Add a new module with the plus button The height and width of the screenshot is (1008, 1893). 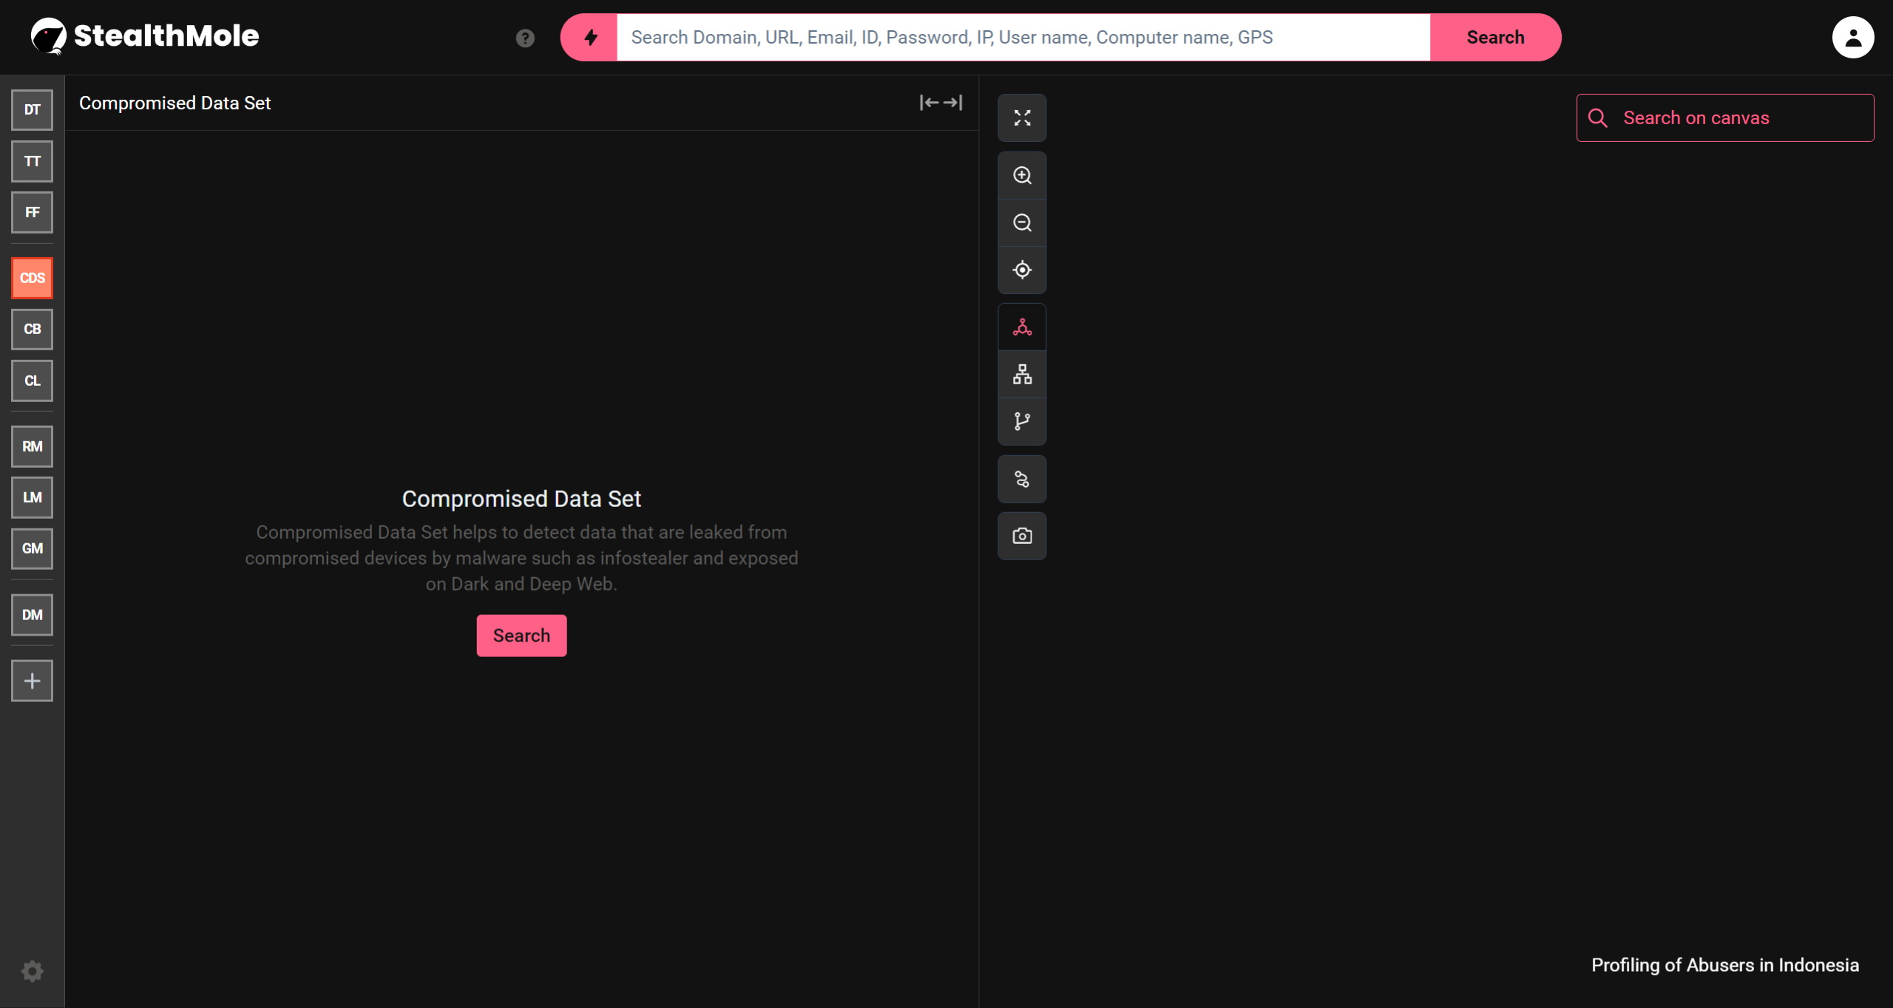pos(32,681)
